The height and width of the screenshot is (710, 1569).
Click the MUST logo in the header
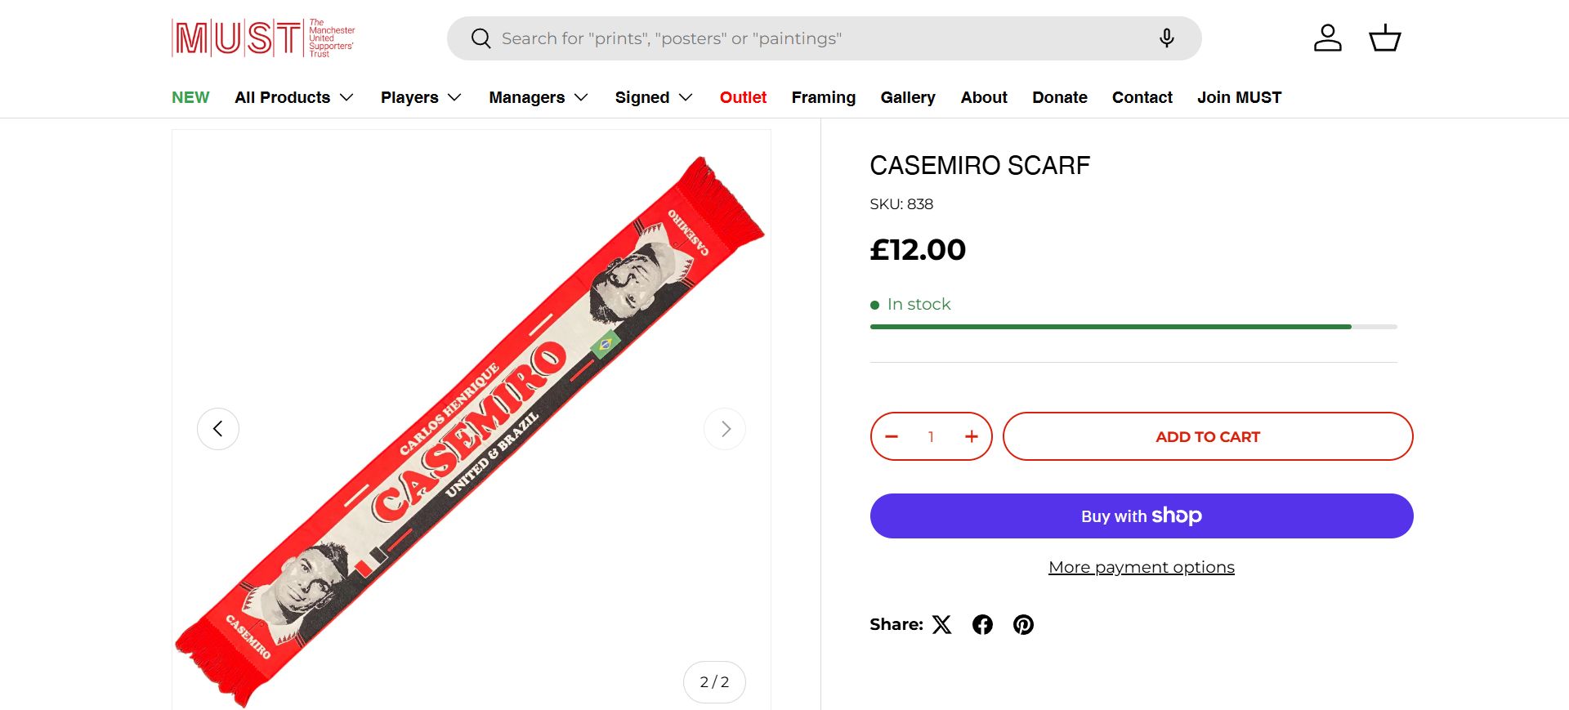click(x=263, y=38)
